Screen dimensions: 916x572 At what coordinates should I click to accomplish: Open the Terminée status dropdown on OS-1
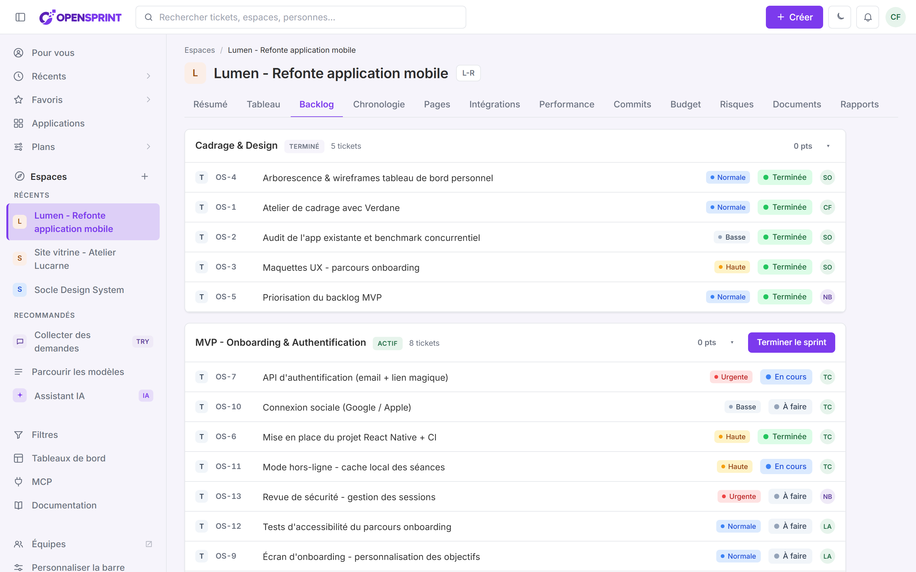tap(785, 207)
